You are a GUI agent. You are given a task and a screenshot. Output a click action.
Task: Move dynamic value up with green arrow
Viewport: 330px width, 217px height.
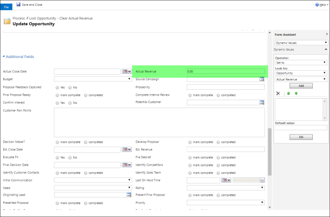pos(288,93)
